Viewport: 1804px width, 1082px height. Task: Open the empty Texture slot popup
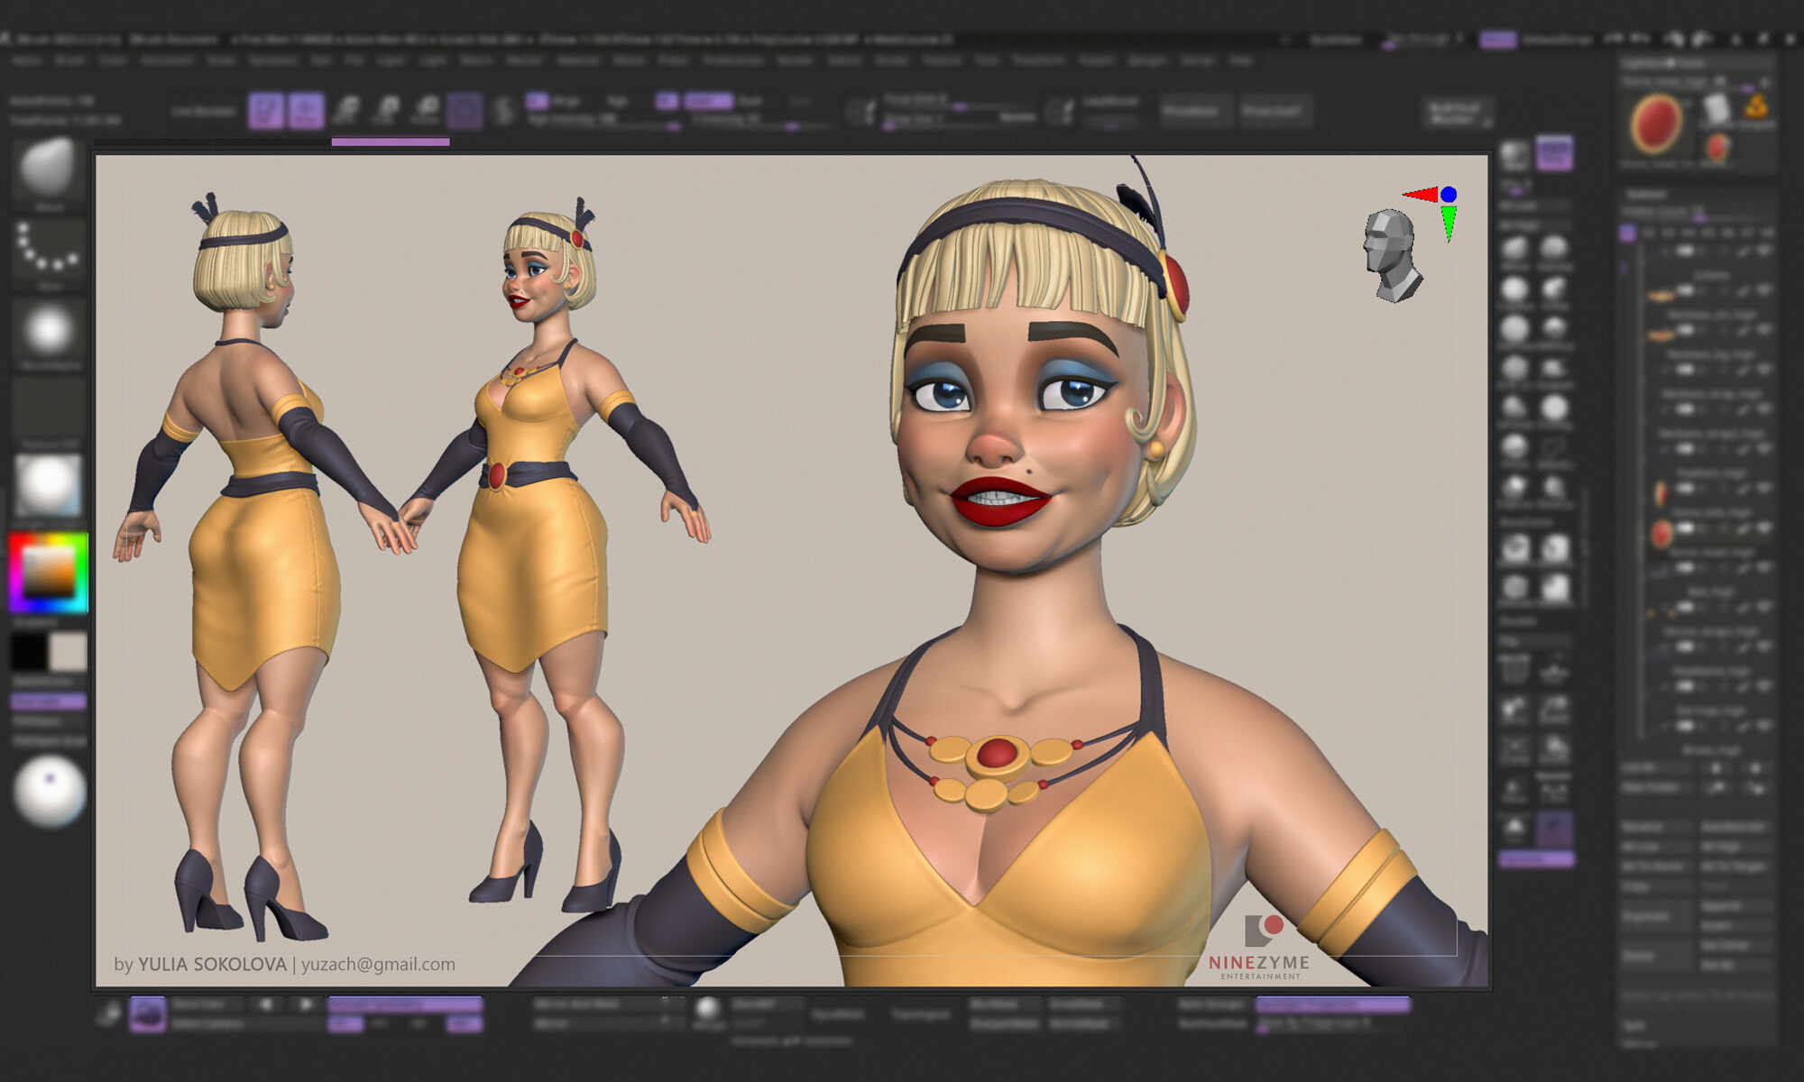pos(49,408)
